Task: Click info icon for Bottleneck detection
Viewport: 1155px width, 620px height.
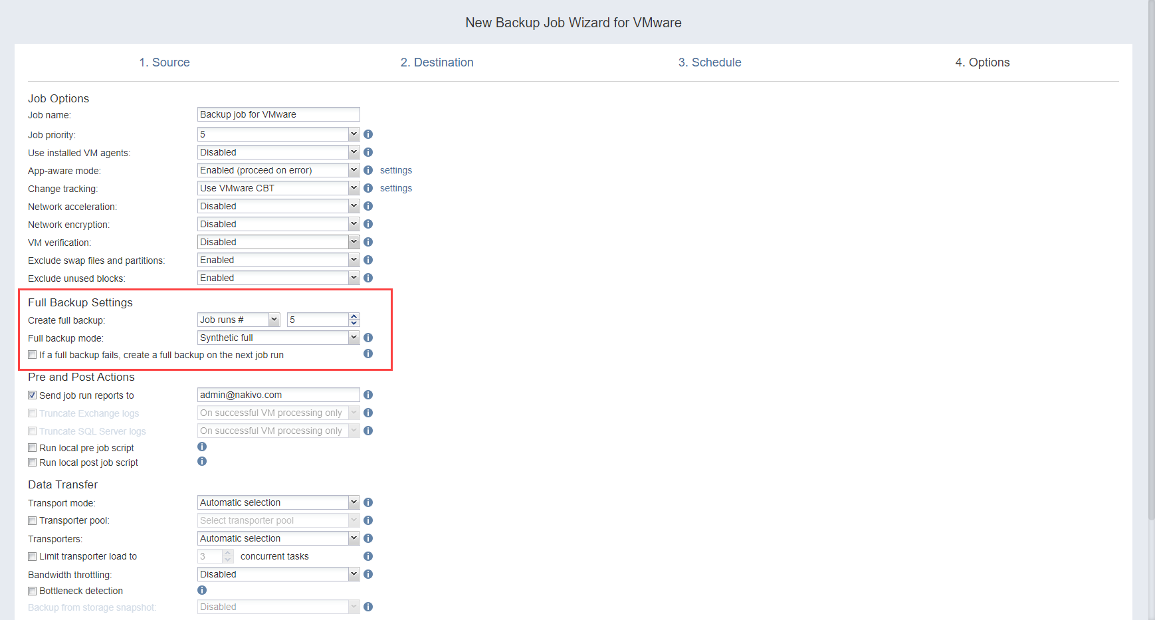Action: (x=202, y=590)
